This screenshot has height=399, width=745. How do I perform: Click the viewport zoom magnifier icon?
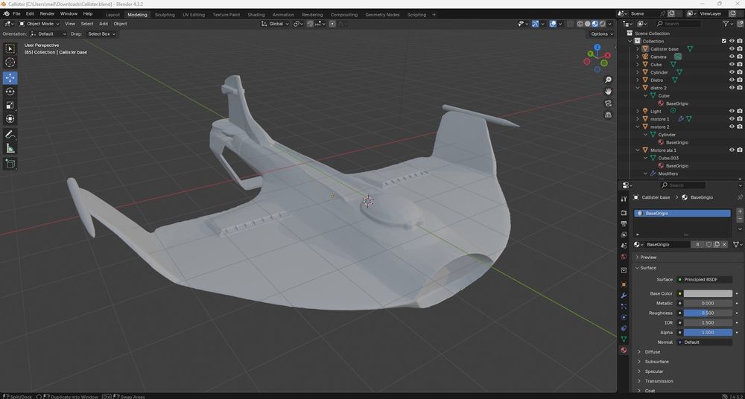pyautogui.click(x=608, y=80)
